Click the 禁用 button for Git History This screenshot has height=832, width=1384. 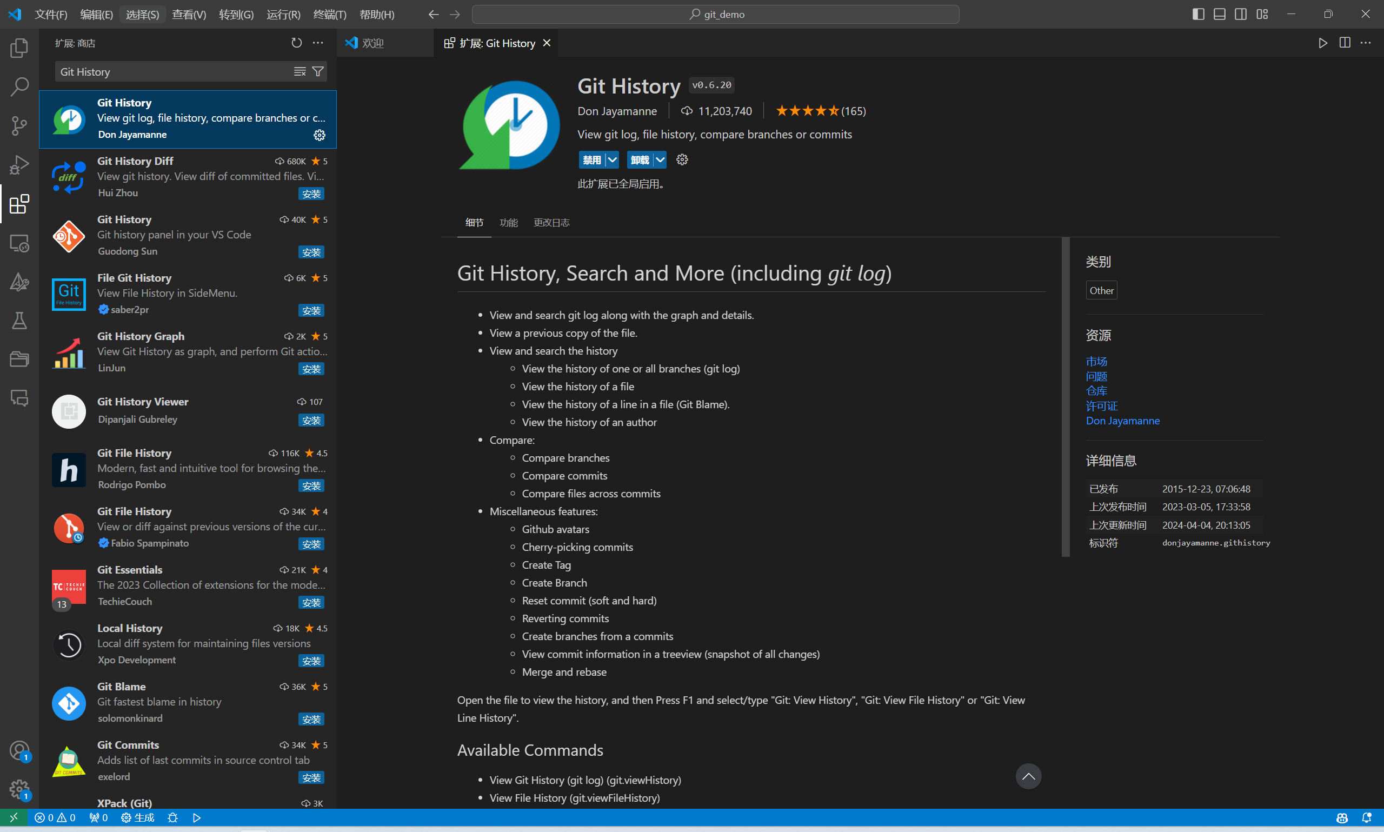pyautogui.click(x=591, y=160)
